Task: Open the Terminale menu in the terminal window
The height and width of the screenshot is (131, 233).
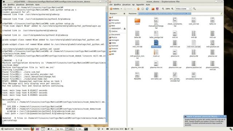Action: (29, 5)
